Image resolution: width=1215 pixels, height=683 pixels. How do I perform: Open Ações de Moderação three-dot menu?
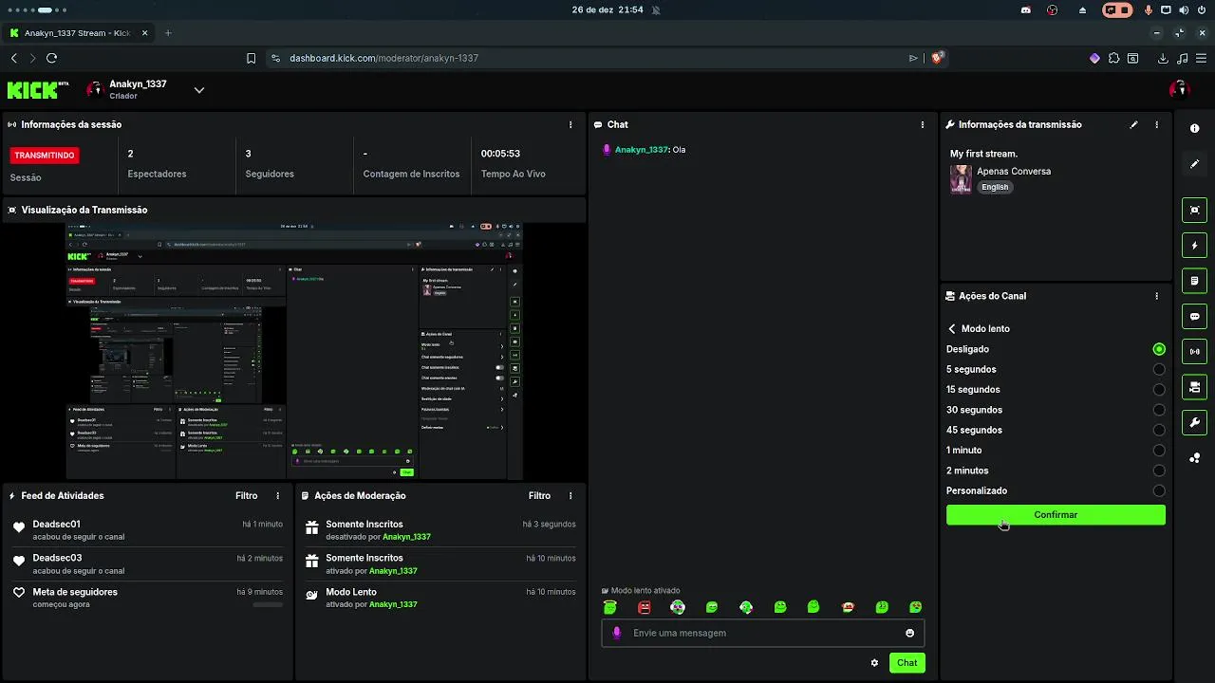(x=570, y=495)
